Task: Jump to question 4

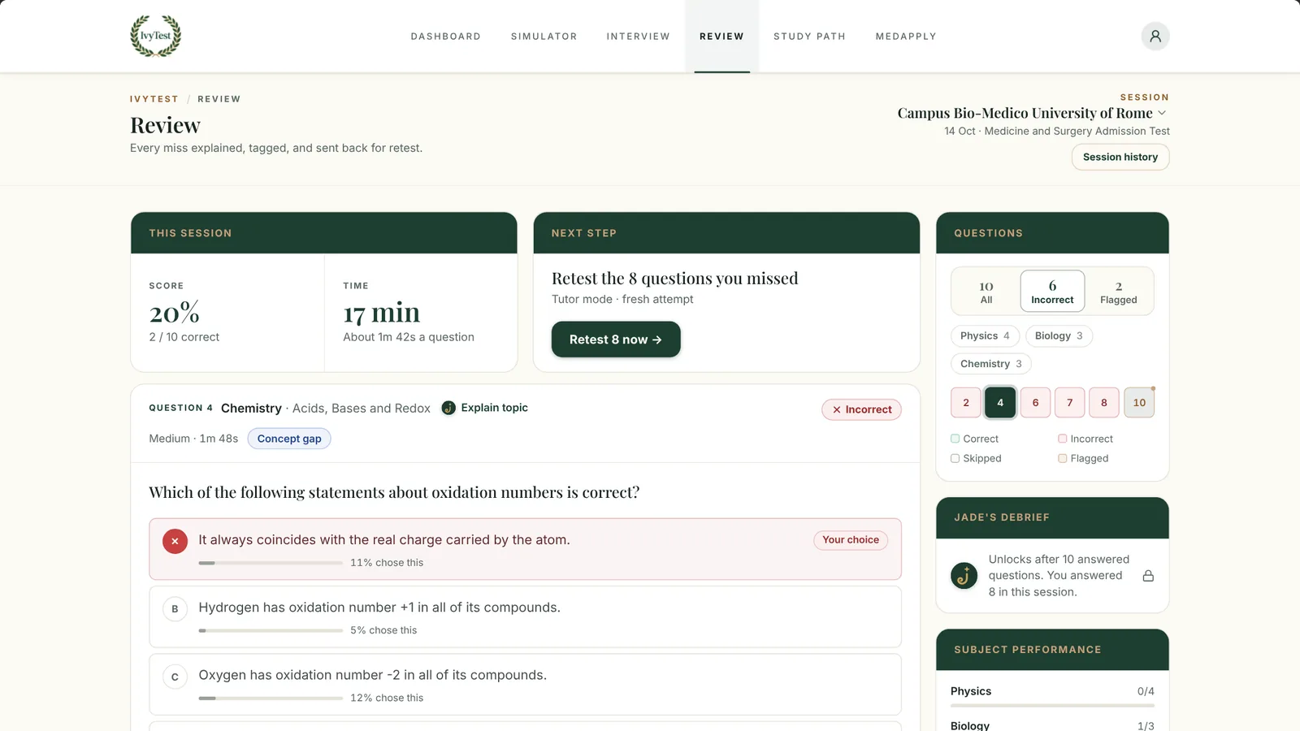Action: (1000, 403)
